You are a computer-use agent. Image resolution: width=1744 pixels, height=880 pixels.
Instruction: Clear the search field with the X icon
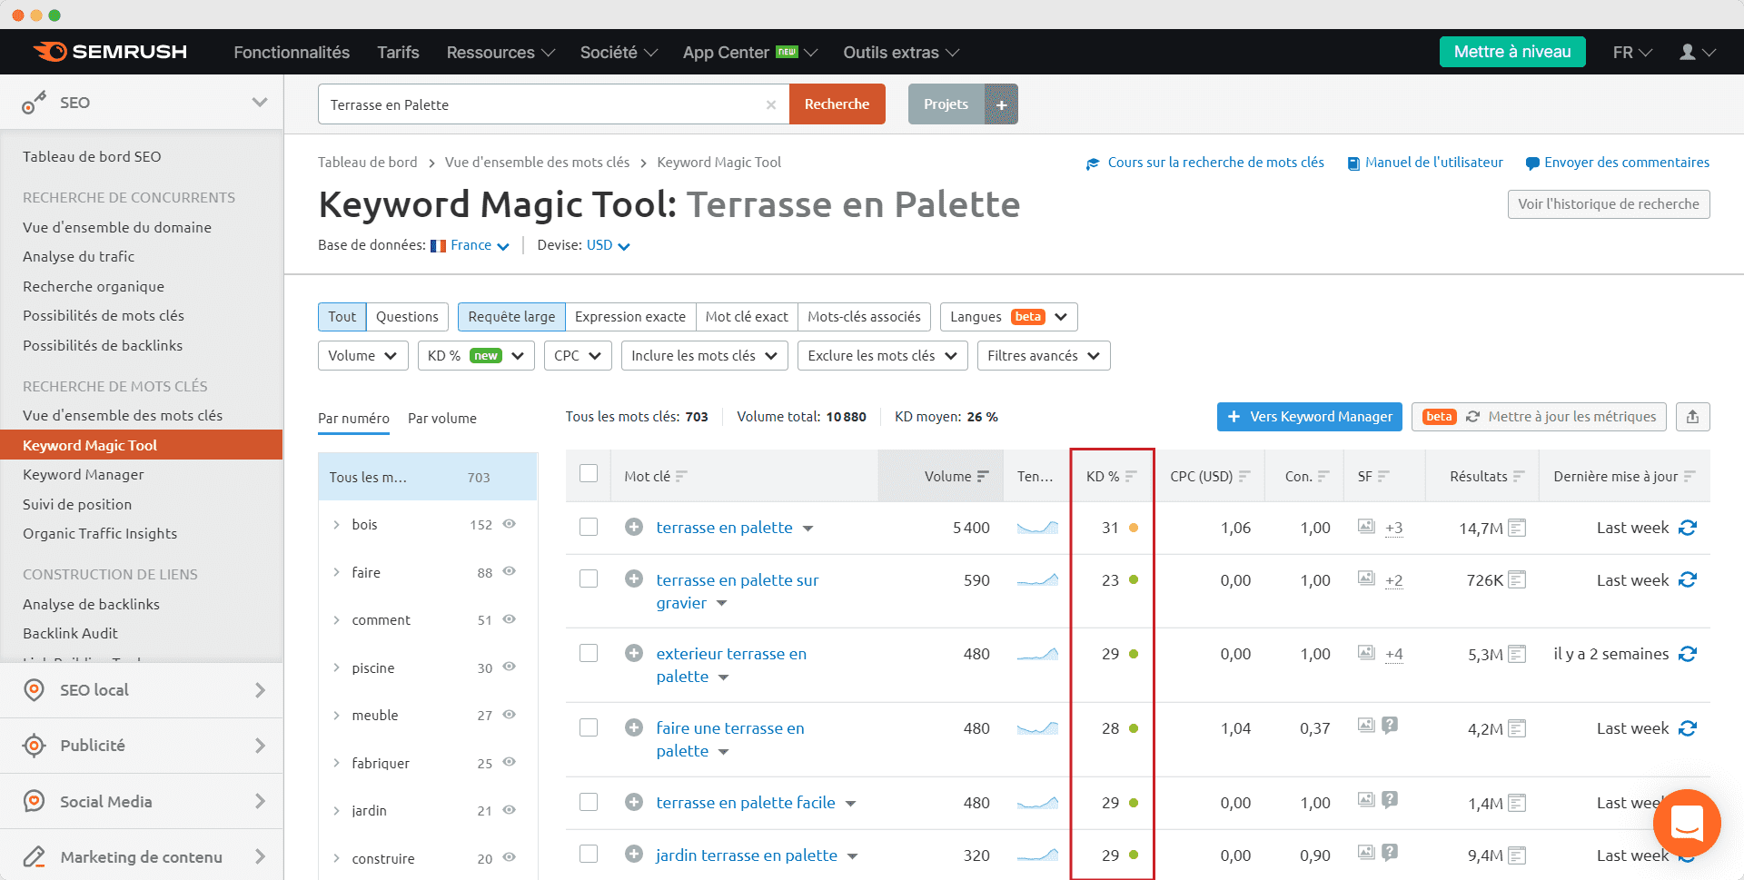[771, 104]
